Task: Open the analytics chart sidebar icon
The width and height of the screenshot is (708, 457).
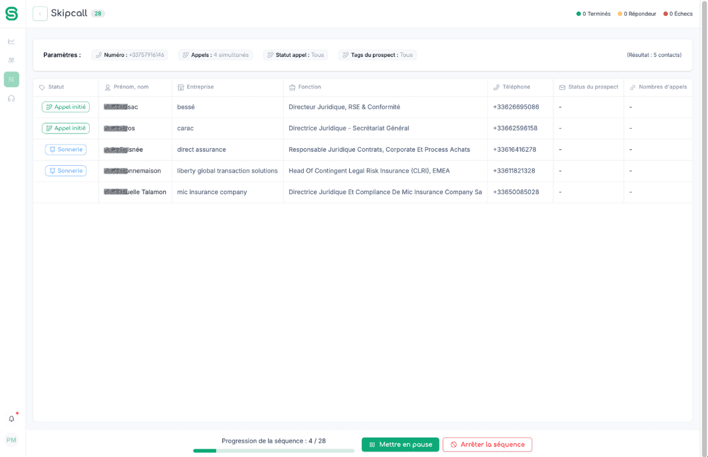Action: coord(11,41)
